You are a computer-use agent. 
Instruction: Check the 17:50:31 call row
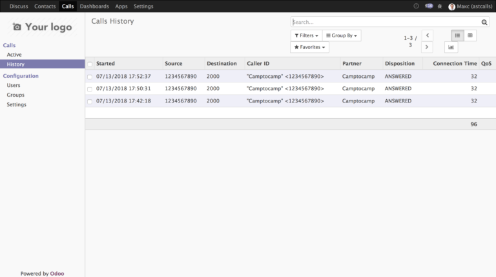[x=90, y=90]
